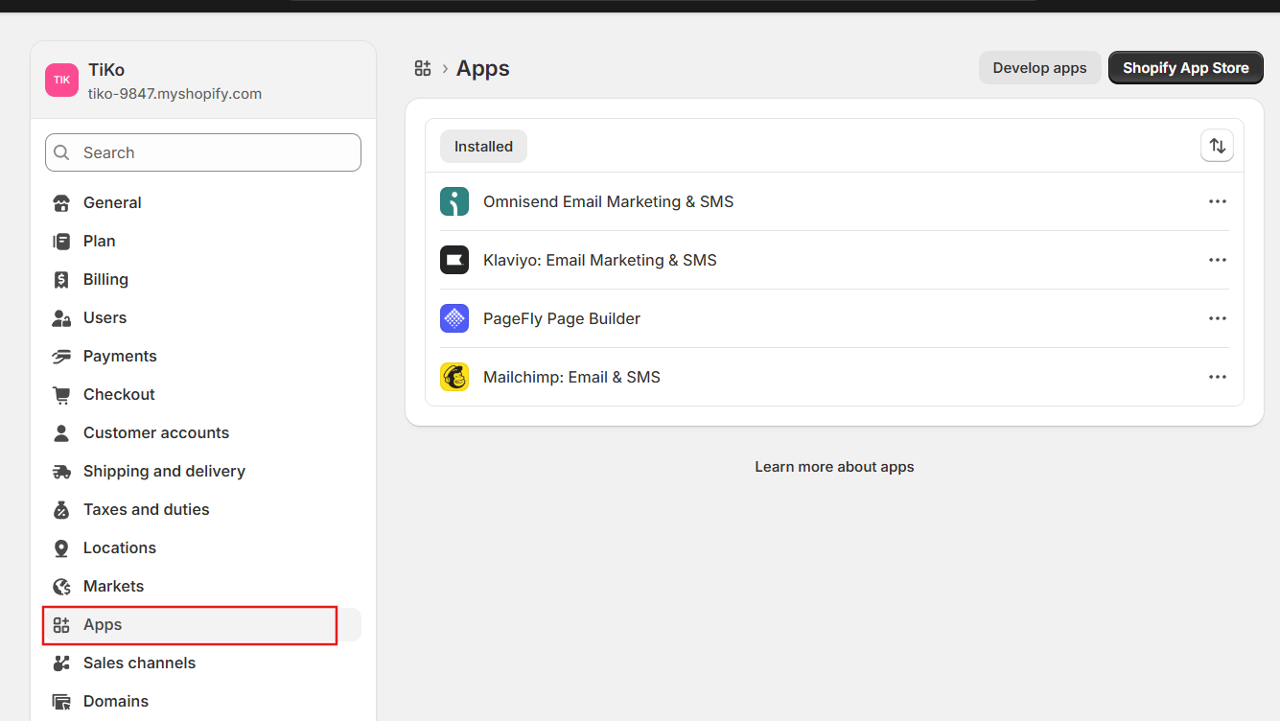
Task: Navigate to Customer accounts section
Action: tap(155, 432)
